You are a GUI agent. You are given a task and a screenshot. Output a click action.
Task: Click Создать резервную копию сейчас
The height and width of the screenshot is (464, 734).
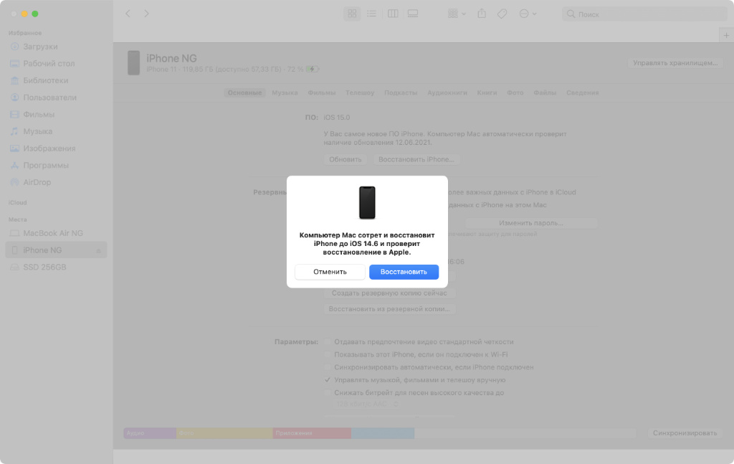click(x=389, y=293)
